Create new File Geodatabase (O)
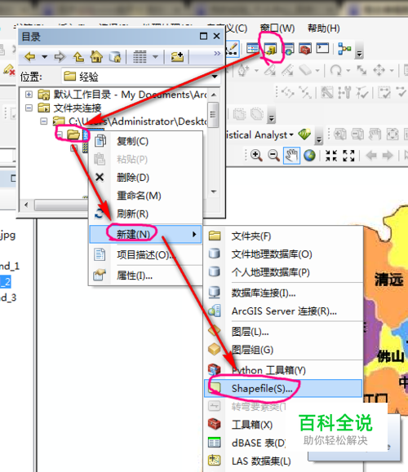408x472 pixels. (x=283, y=254)
